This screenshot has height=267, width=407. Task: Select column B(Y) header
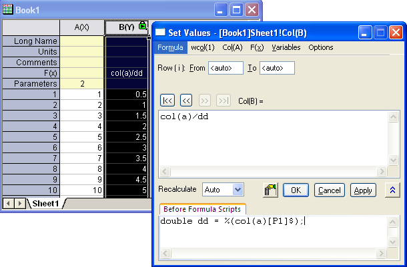pos(127,27)
